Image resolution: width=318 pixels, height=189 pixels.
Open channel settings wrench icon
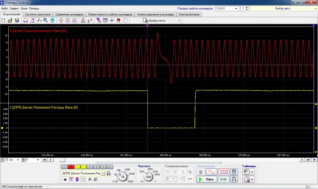(96, 179)
